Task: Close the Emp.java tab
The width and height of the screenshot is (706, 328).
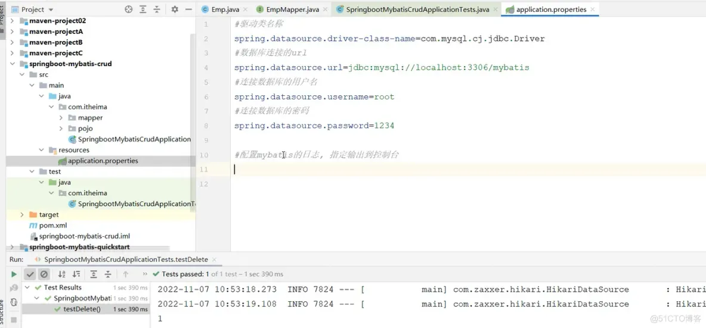Action: tap(246, 10)
